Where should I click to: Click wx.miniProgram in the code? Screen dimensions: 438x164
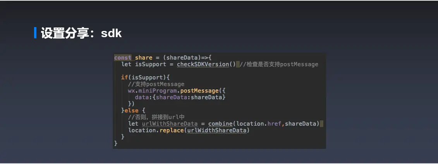(x=153, y=91)
